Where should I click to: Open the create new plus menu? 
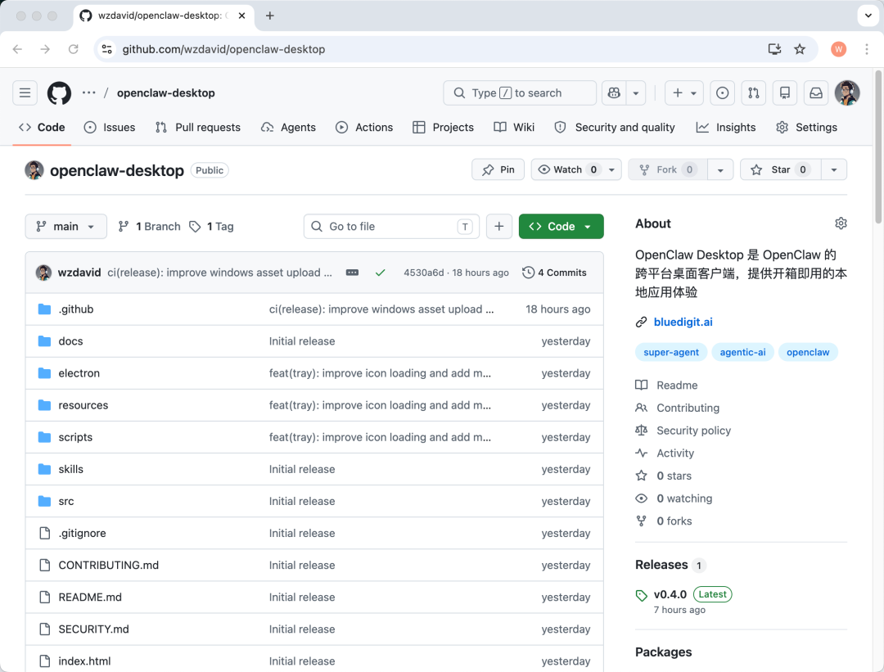pyautogui.click(x=683, y=93)
